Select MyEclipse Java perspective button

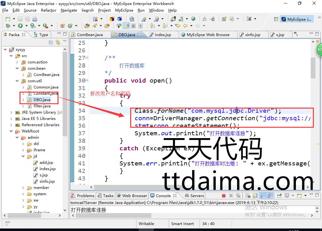point(297,19)
